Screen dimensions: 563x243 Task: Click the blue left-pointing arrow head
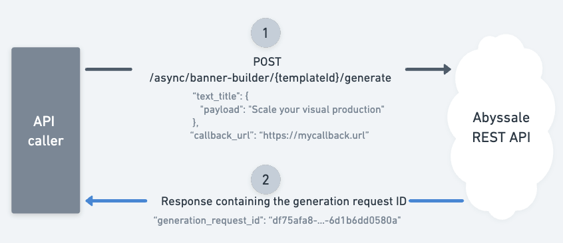tap(89, 201)
